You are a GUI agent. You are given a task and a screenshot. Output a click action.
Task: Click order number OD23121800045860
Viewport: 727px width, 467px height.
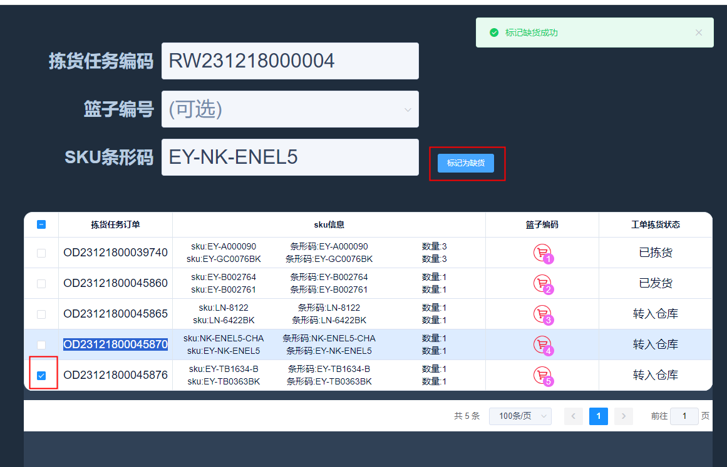(x=115, y=283)
